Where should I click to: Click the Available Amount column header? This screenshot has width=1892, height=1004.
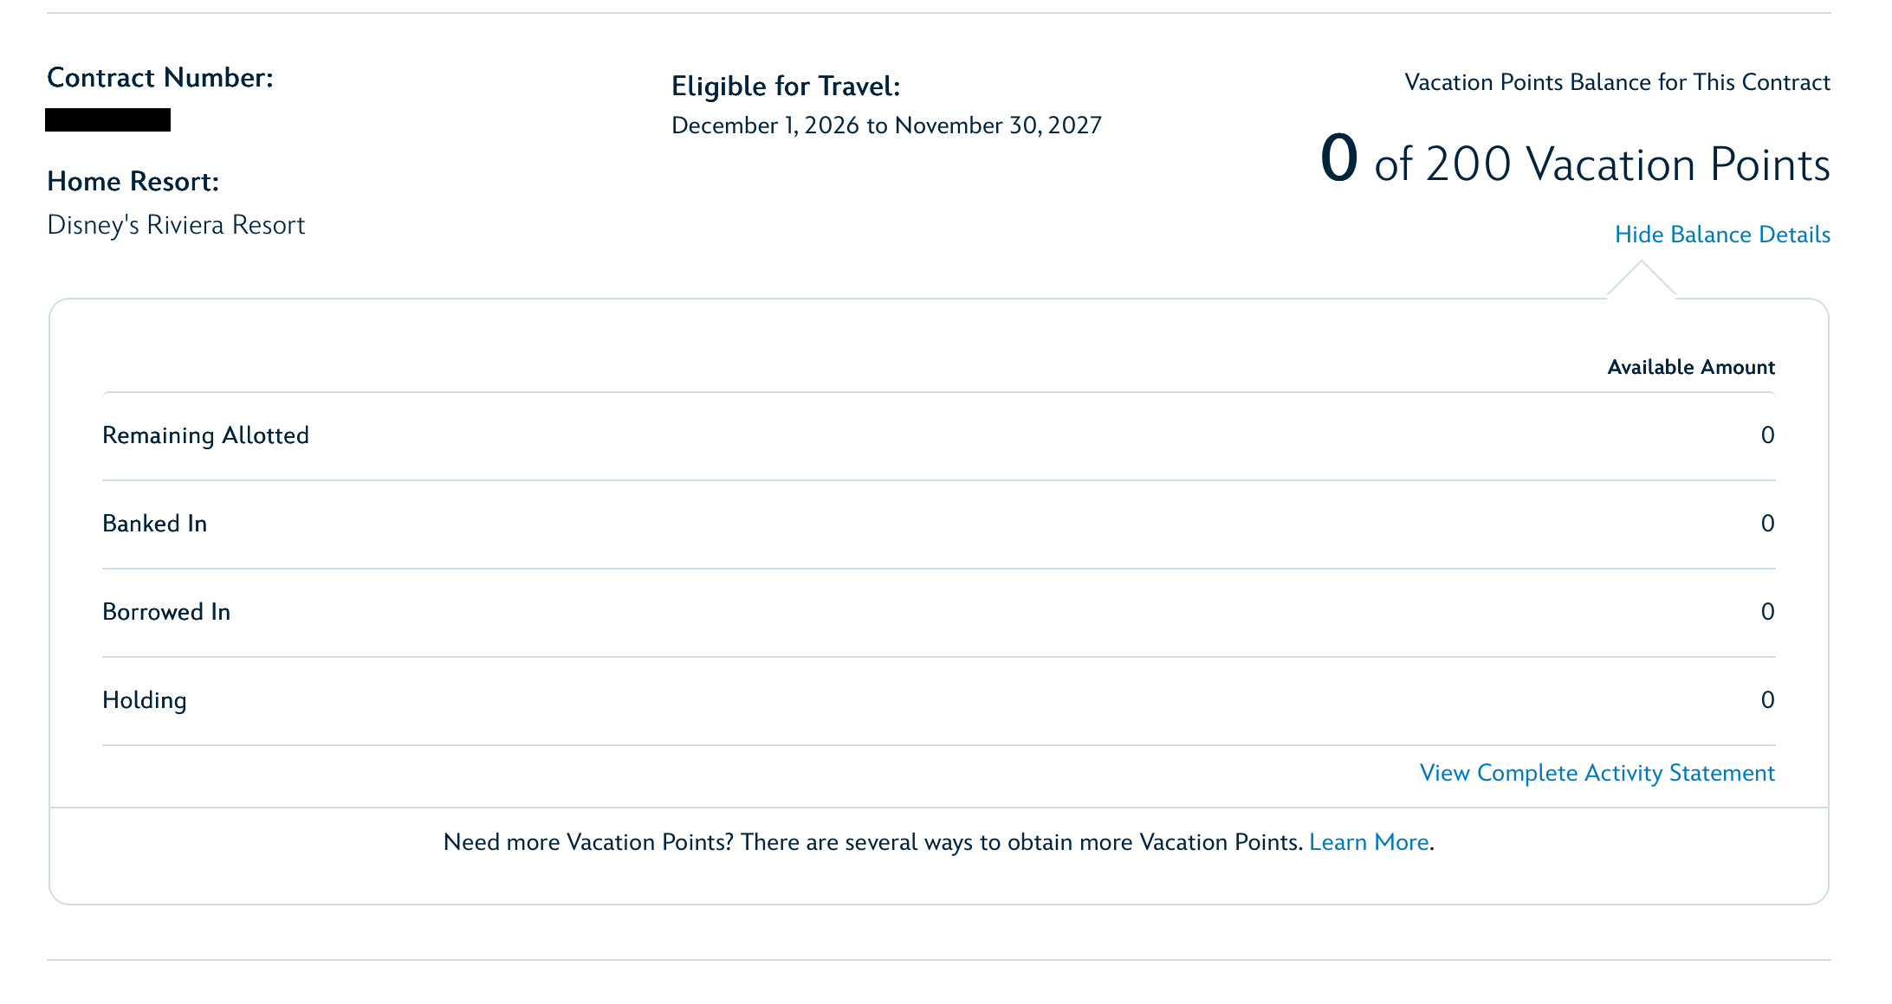[1691, 367]
